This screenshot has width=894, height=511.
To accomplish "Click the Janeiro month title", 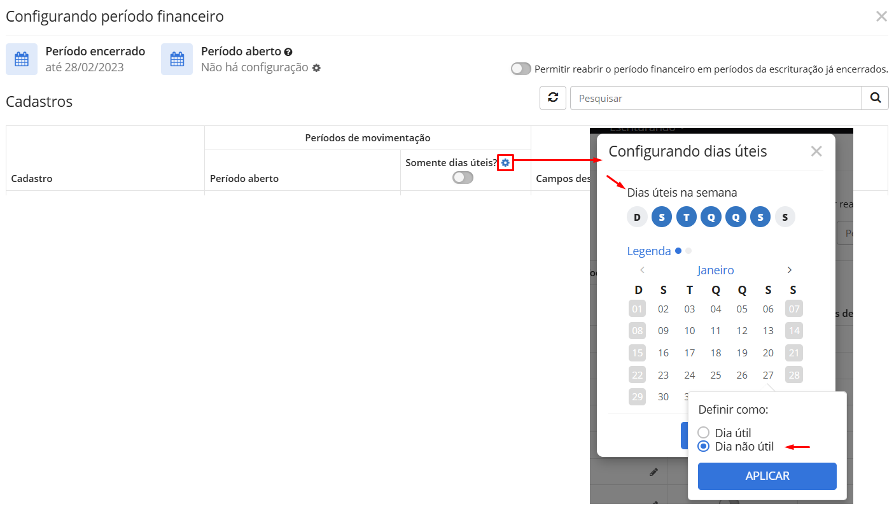I will (x=715, y=270).
